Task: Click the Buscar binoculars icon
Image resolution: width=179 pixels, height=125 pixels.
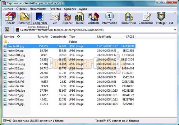Action: [x=80, y=17]
